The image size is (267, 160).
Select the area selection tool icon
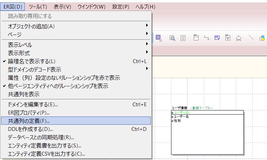coord(159,38)
